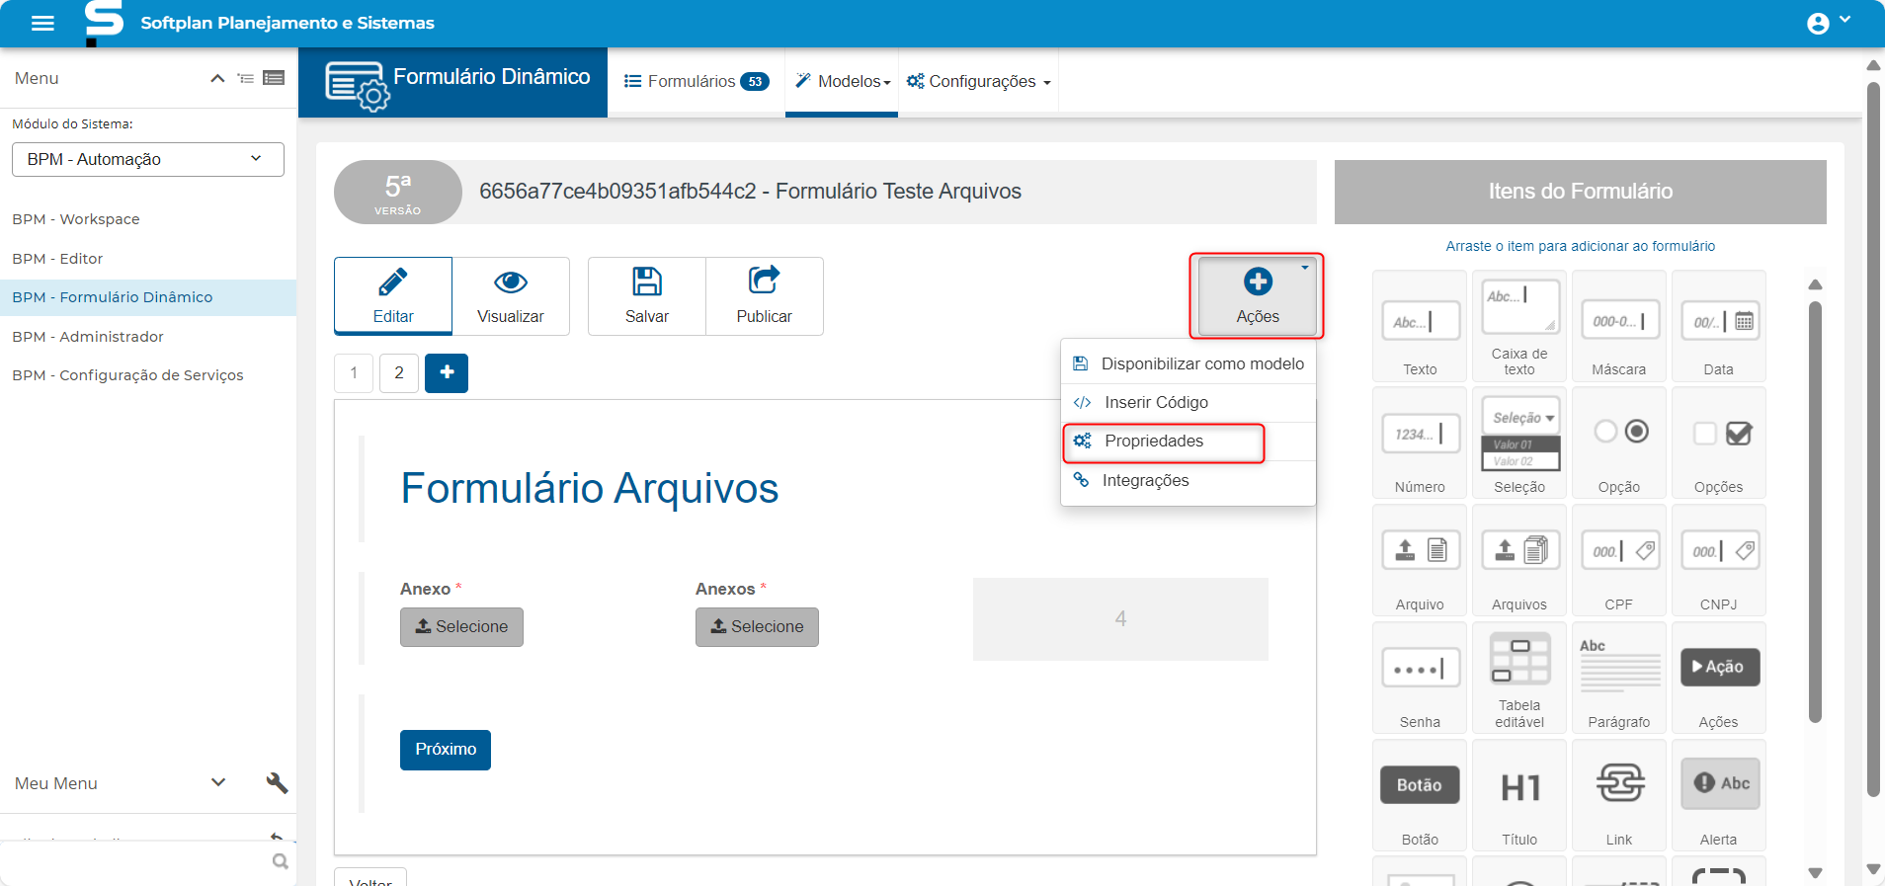Select the Arquivo upload form item
The image size is (1885, 886).
(x=1420, y=560)
